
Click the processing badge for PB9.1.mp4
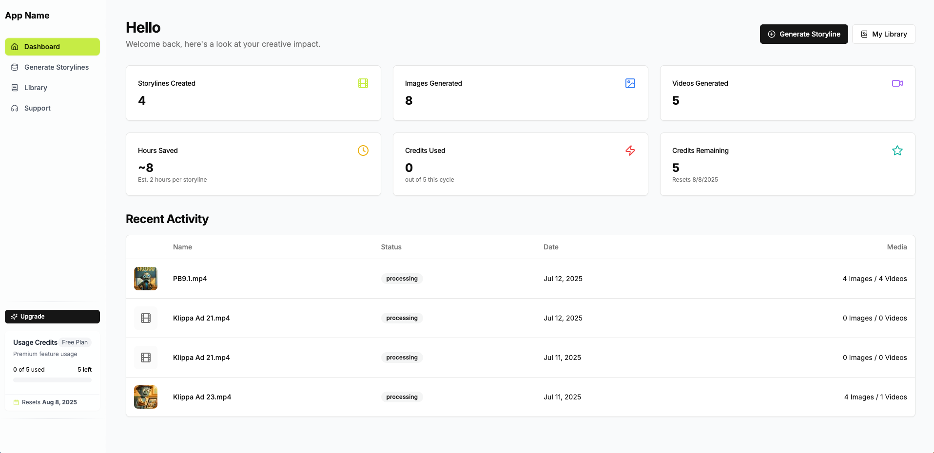(x=402, y=279)
